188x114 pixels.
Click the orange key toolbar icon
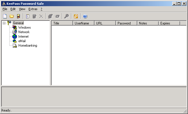(x=76, y=16)
